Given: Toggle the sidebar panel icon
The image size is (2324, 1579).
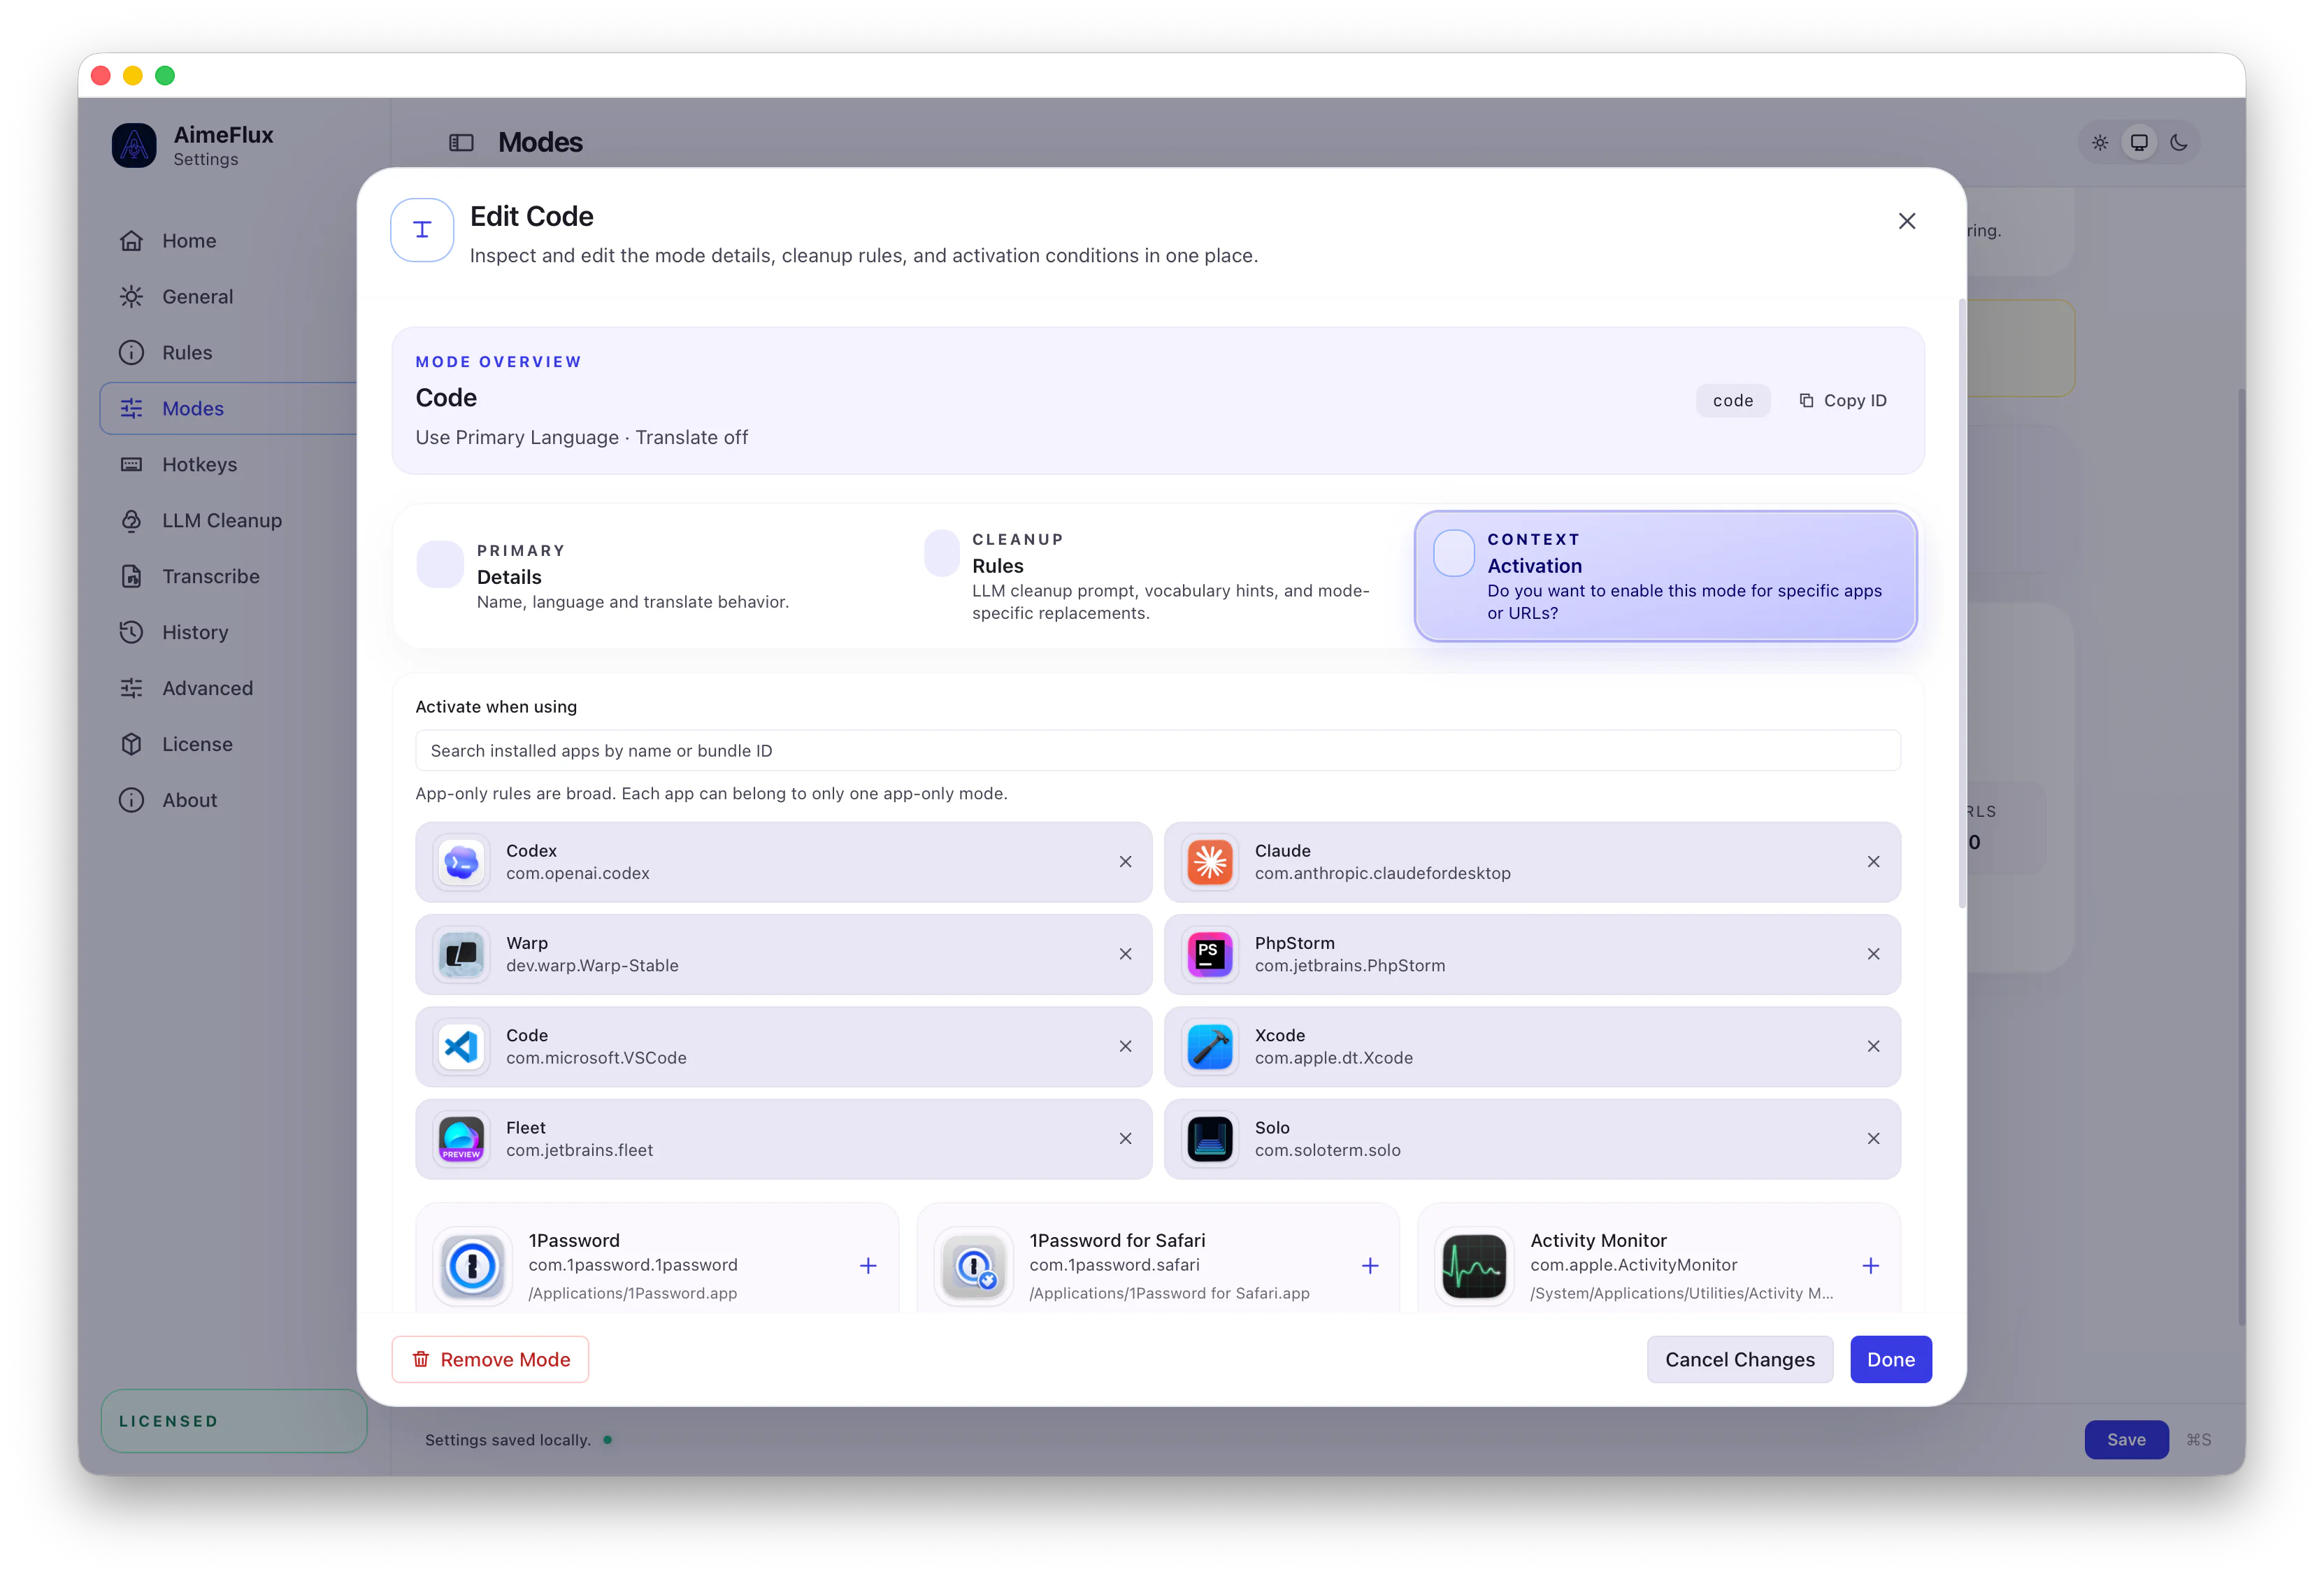Looking at the screenshot, I should pyautogui.click(x=461, y=143).
